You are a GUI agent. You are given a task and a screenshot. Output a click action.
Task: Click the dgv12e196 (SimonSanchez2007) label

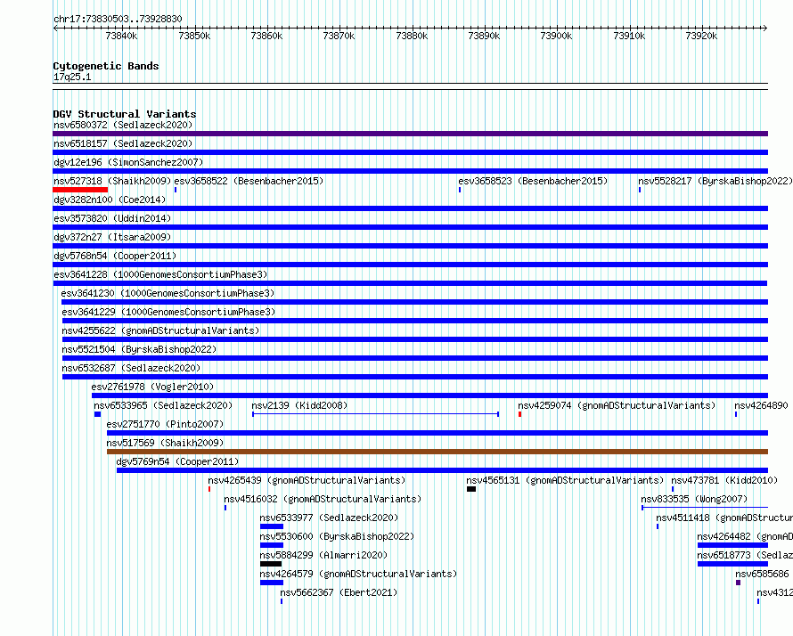pyautogui.click(x=128, y=162)
